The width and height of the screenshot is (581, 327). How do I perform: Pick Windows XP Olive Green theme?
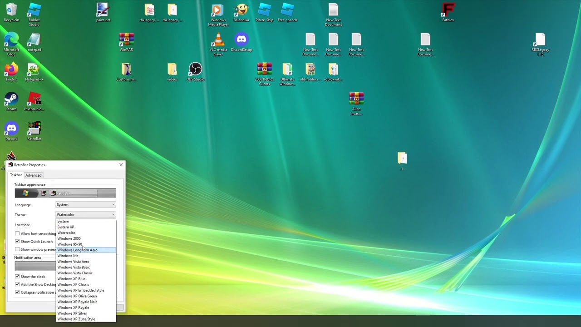click(x=86, y=296)
